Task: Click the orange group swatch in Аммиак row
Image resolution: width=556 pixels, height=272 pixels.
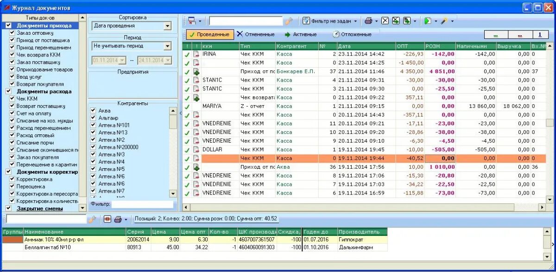Action: point(13,240)
